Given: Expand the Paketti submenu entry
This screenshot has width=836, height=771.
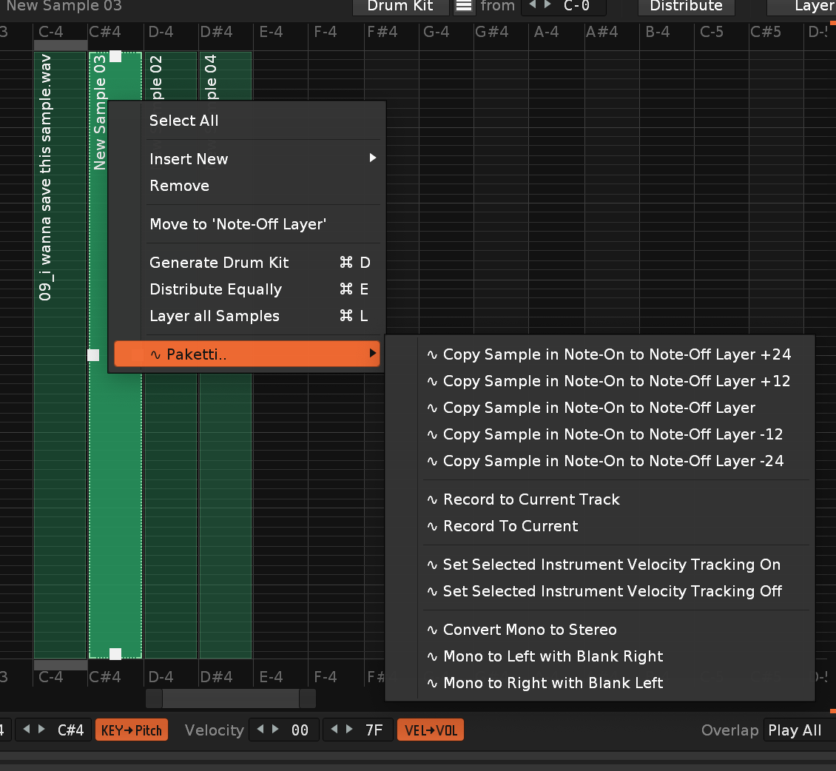Looking at the screenshot, I should (x=246, y=354).
